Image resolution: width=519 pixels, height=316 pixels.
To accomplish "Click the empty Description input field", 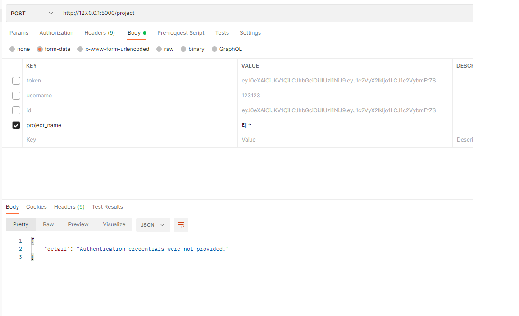I will [x=463, y=140].
